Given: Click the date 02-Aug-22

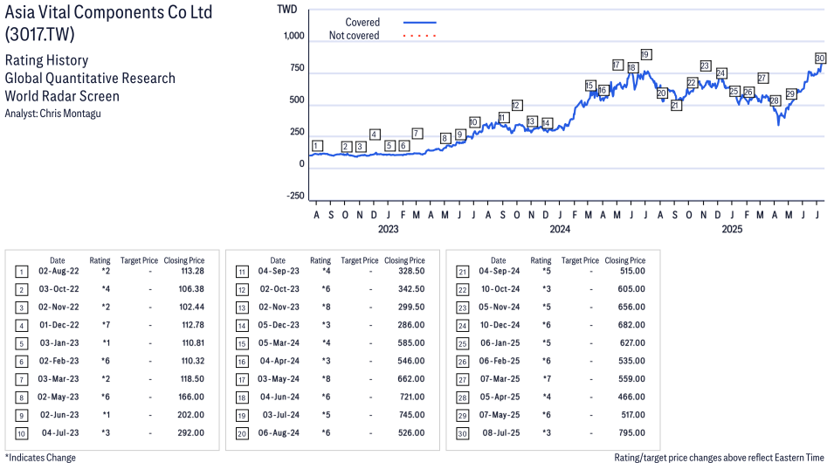Looking at the screenshot, I should [x=59, y=271].
